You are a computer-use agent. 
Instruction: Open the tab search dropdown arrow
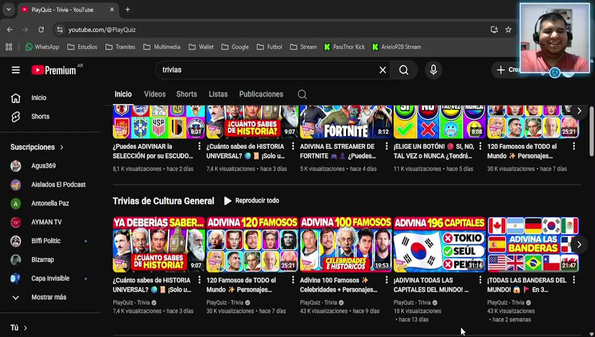(x=8, y=9)
